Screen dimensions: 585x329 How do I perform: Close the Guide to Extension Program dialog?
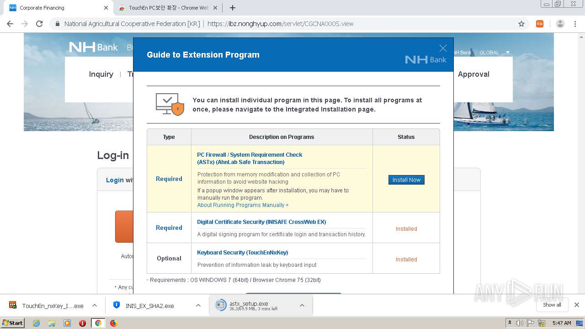coord(442,48)
